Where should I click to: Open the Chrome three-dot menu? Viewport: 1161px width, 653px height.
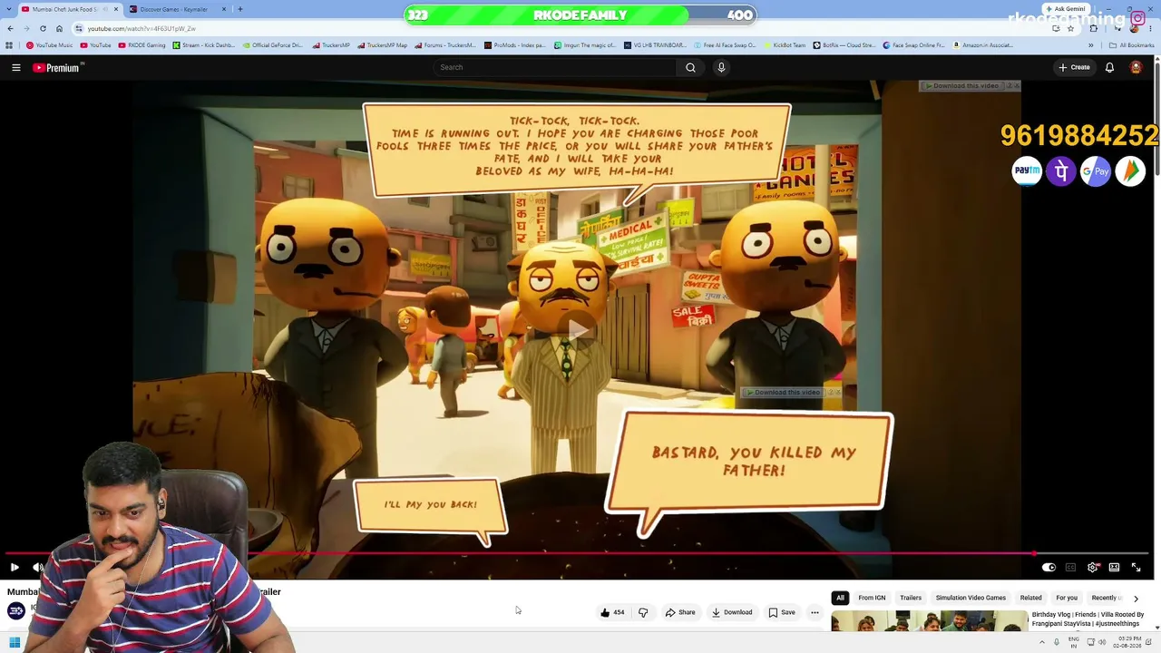click(1152, 28)
